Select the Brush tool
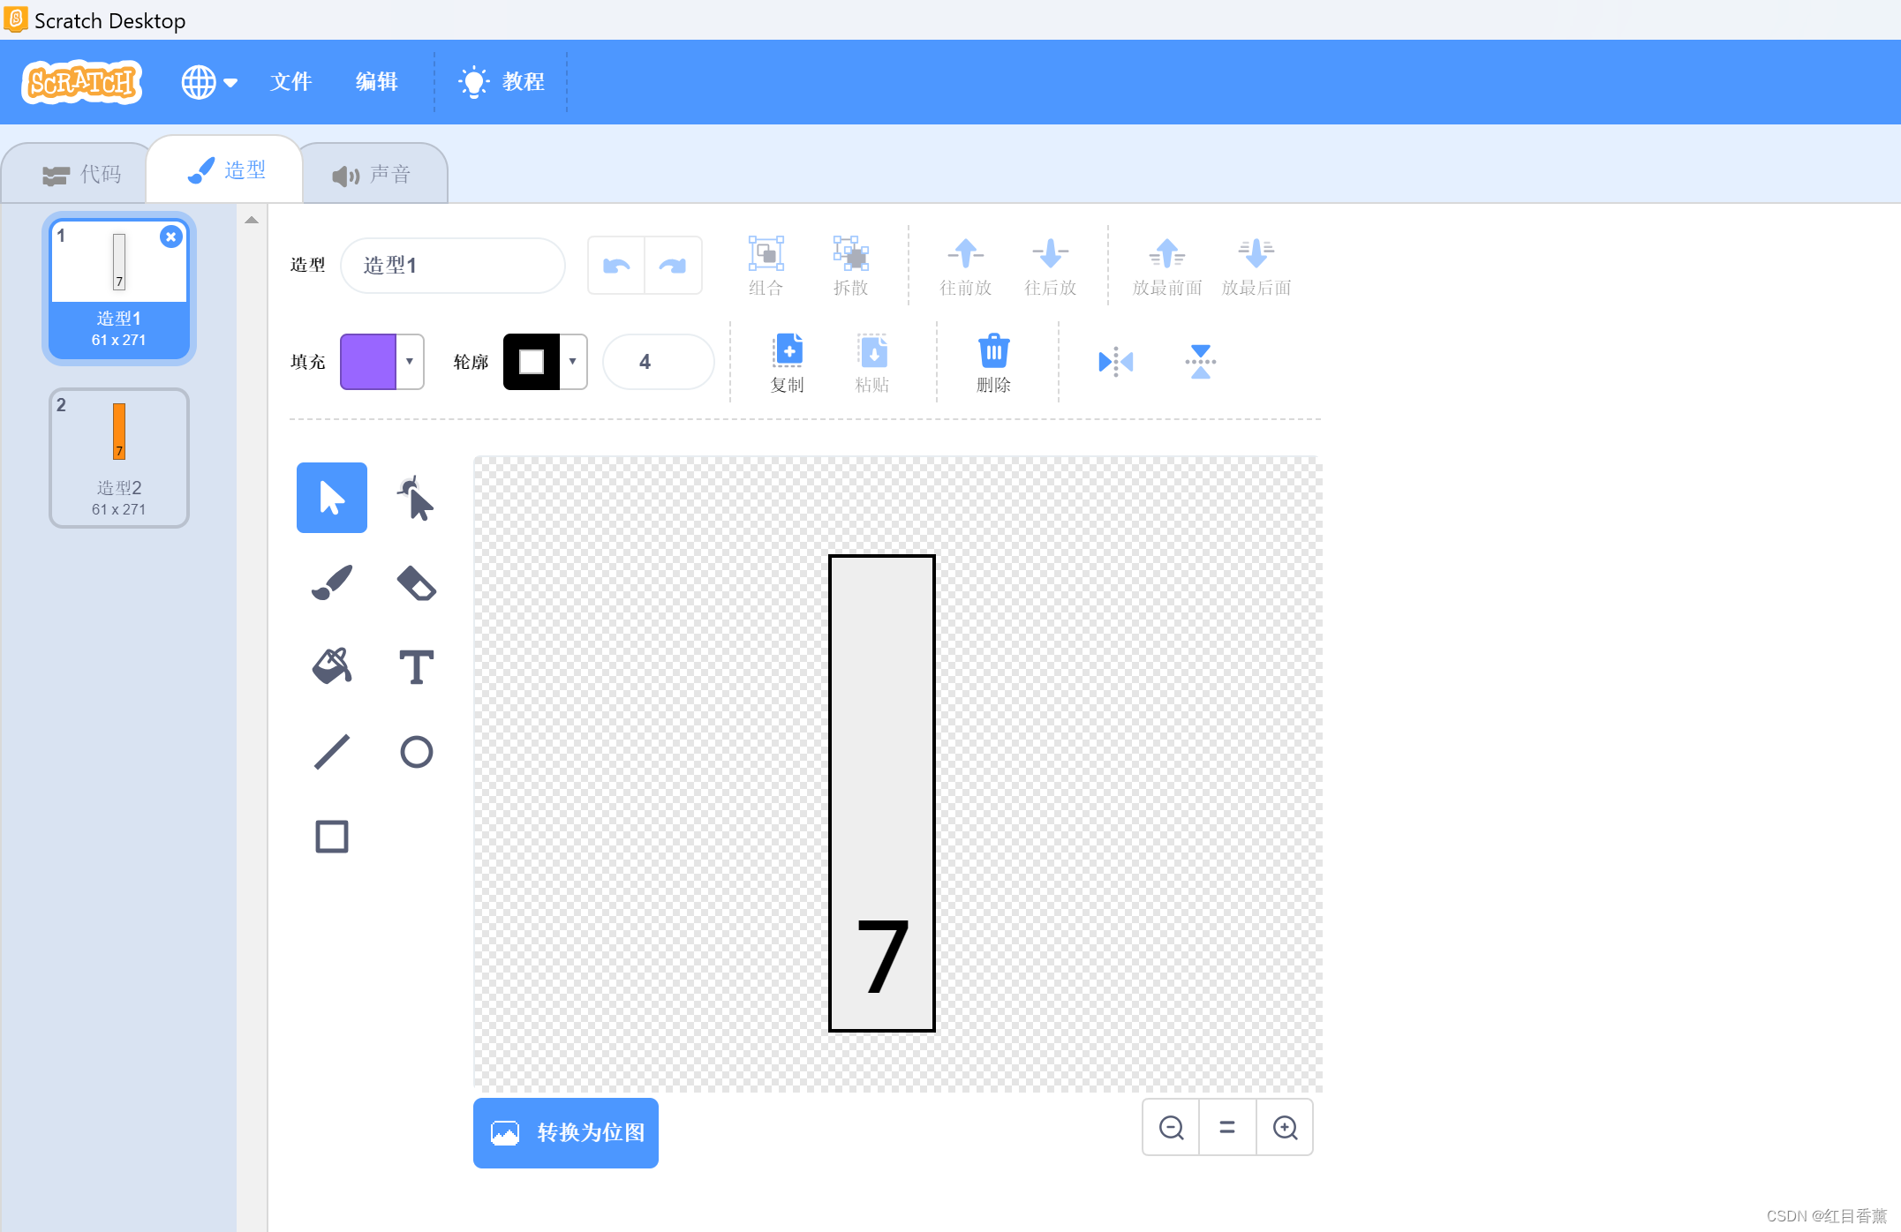This screenshot has height=1232, width=1901. point(331,582)
